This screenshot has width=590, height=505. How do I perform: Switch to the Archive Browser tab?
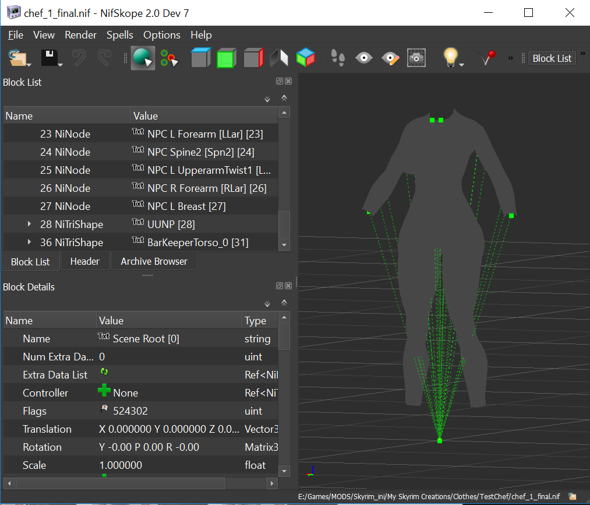(154, 261)
